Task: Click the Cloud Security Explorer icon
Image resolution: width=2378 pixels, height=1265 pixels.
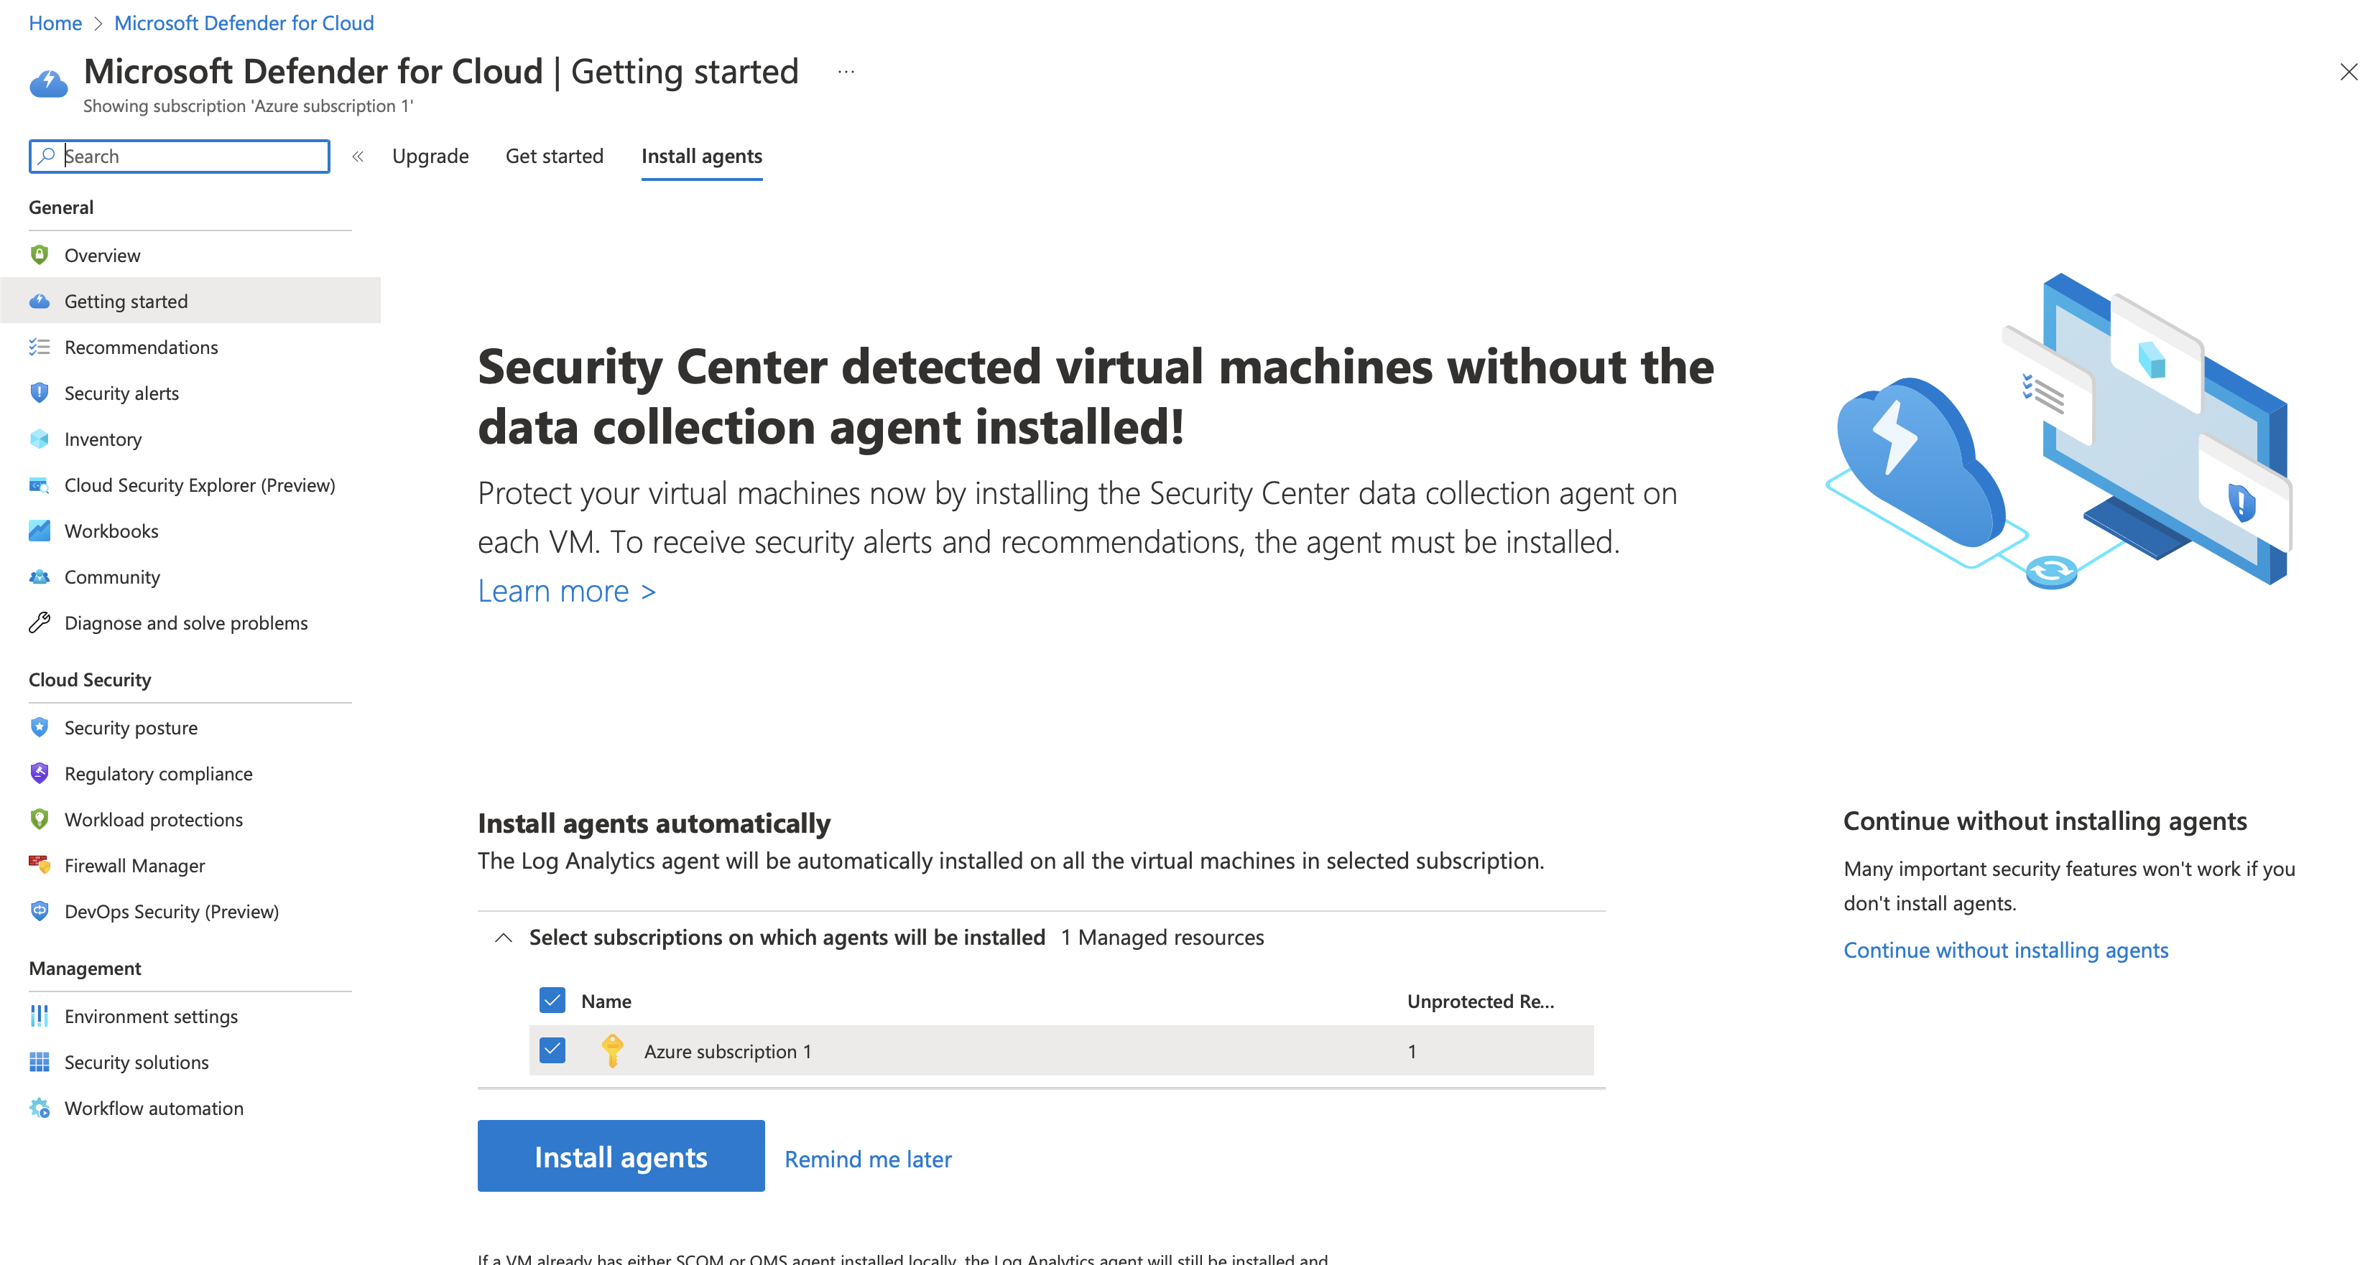Action: pos(39,485)
